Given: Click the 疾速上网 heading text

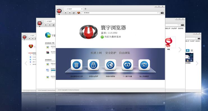Looking at the screenshot, I should [96, 53].
